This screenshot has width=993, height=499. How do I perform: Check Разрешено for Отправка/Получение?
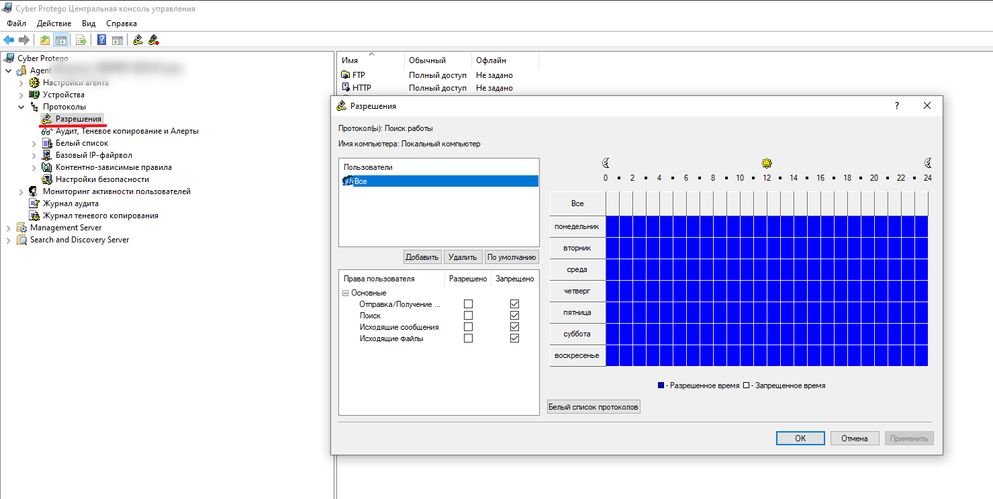[468, 304]
